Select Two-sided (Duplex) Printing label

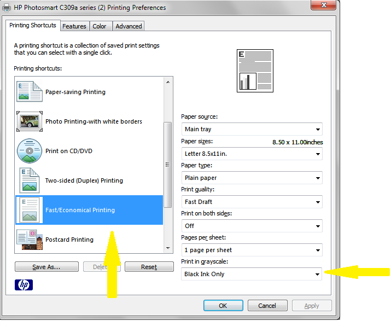[x=84, y=180]
